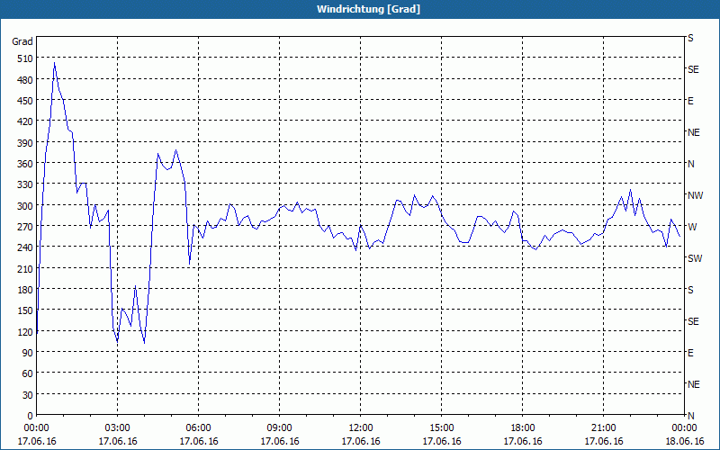The height and width of the screenshot is (450, 720).
Task: Click the chart title "Windrichtung [Grad]"
Action: [x=368, y=9]
